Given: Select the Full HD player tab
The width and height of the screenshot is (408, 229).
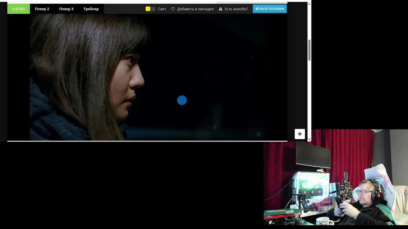Looking at the screenshot, I should pos(18,9).
